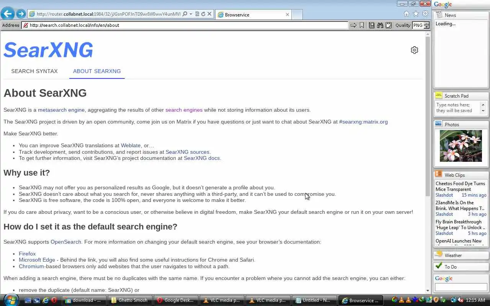Open the SearXNG preferences gear icon
Screen dimensions: 490x306
pos(415,50)
